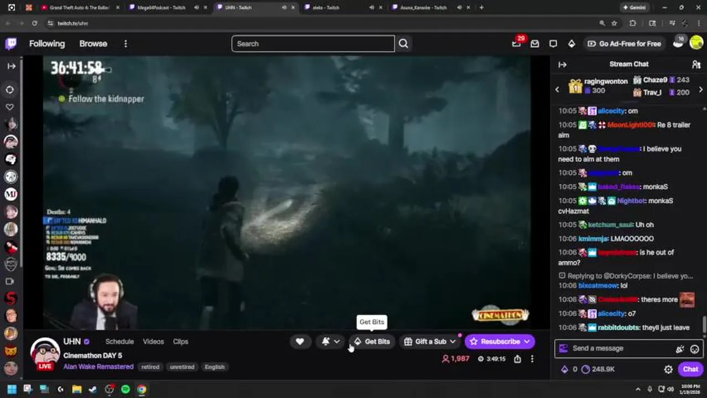This screenshot has height=398, width=707.
Task: Open the Resubscribe dropdown
Action: pos(500,342)
